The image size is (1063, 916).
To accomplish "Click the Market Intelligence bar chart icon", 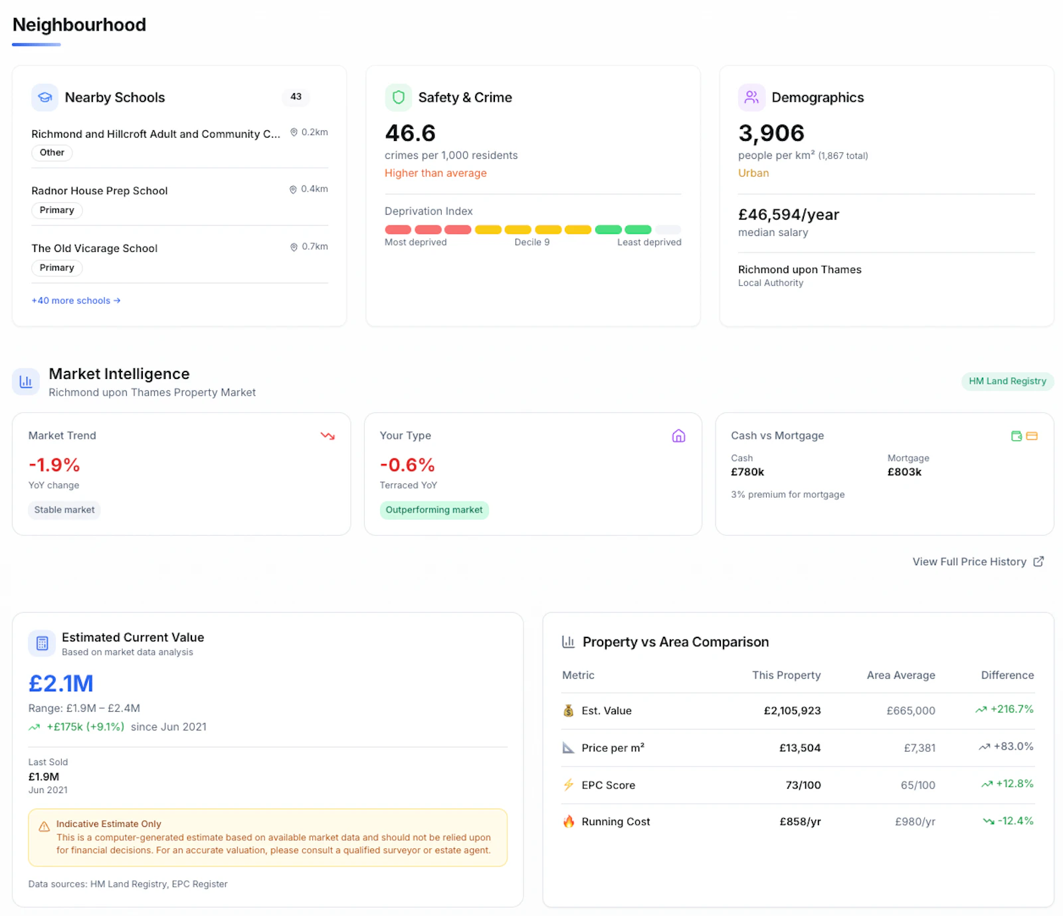I will pyautogui.click(x=26, y=382).
